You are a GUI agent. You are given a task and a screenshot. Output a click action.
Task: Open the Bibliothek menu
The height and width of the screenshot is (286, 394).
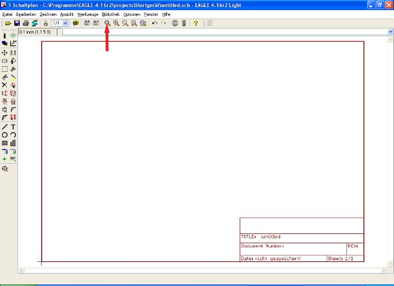111,14
